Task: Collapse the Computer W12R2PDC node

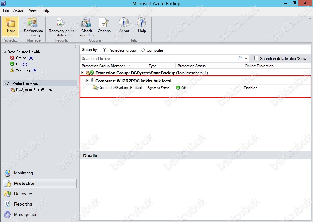Action: (x=87, y=81)
